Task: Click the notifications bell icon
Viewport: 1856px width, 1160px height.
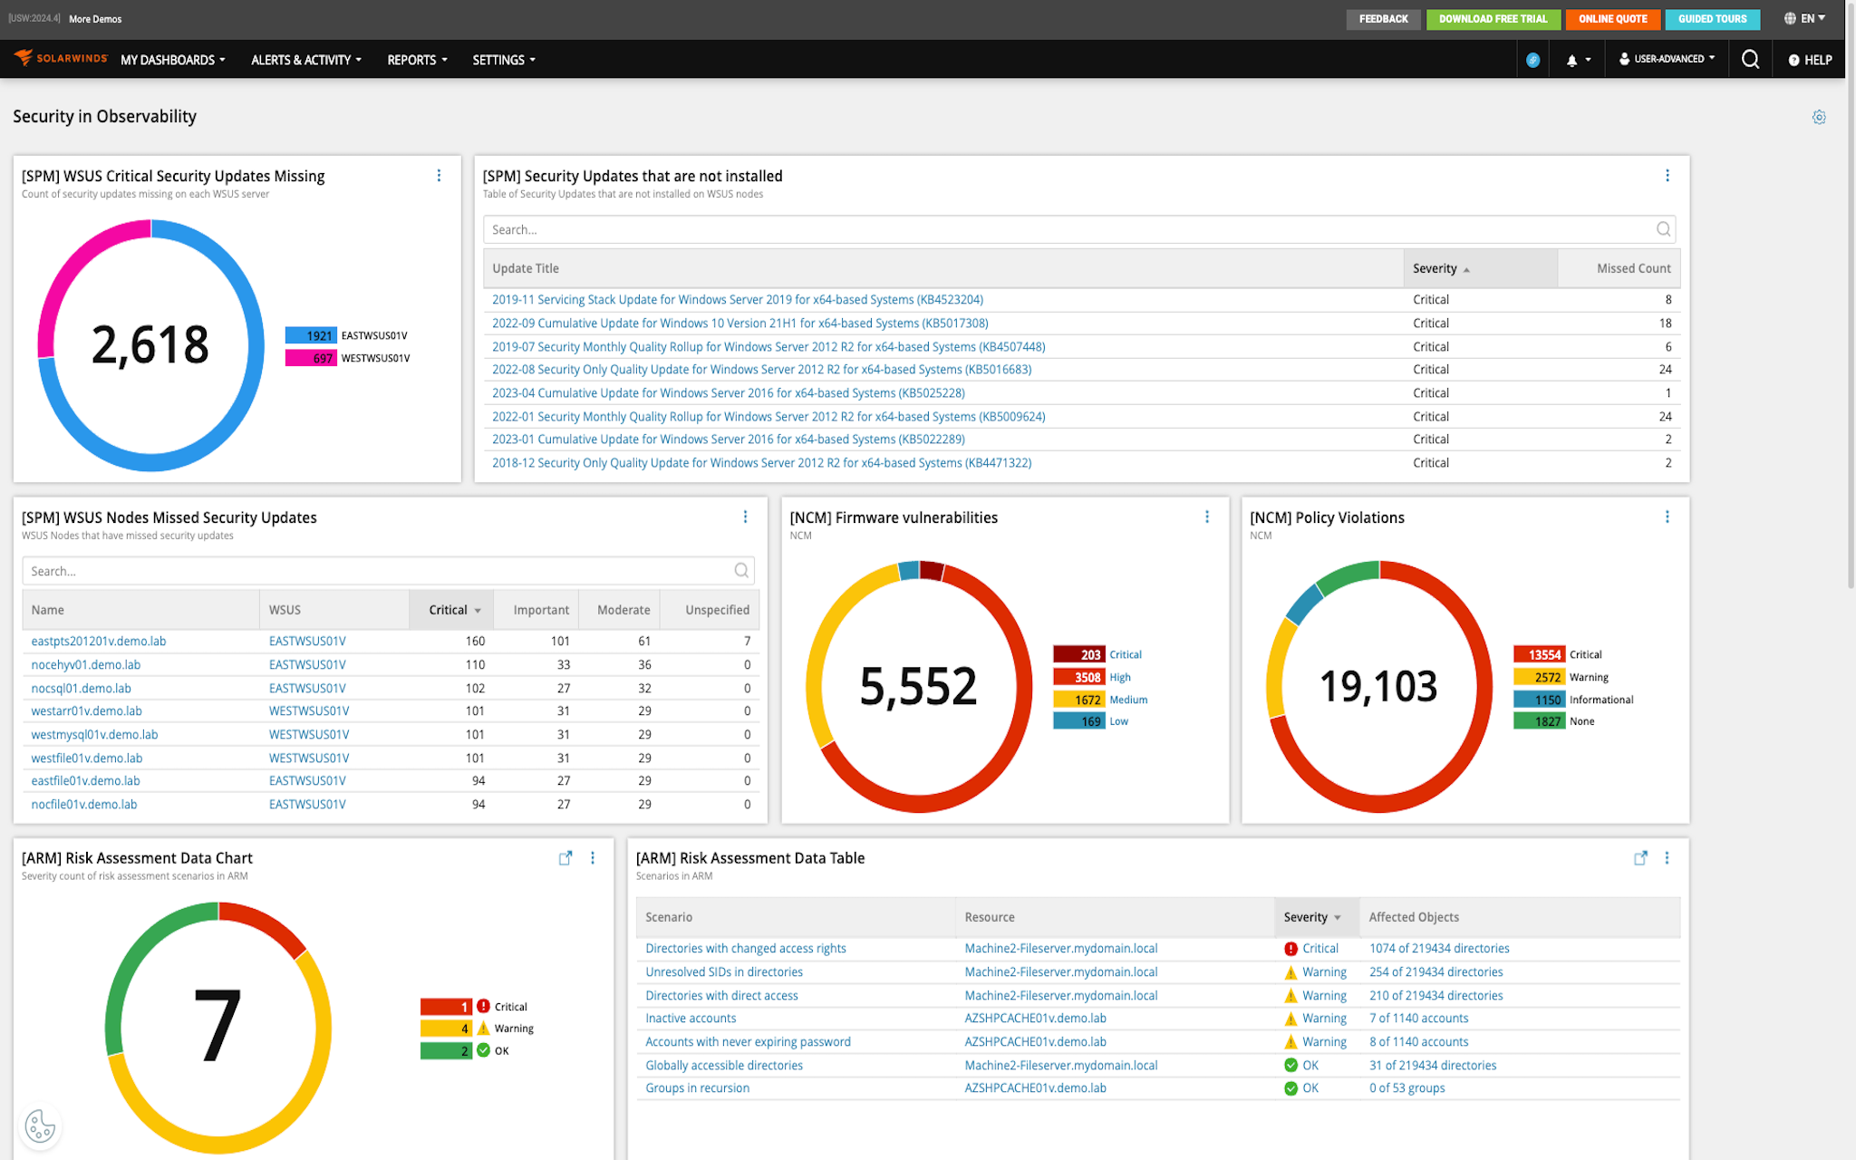Action: 1571,59
